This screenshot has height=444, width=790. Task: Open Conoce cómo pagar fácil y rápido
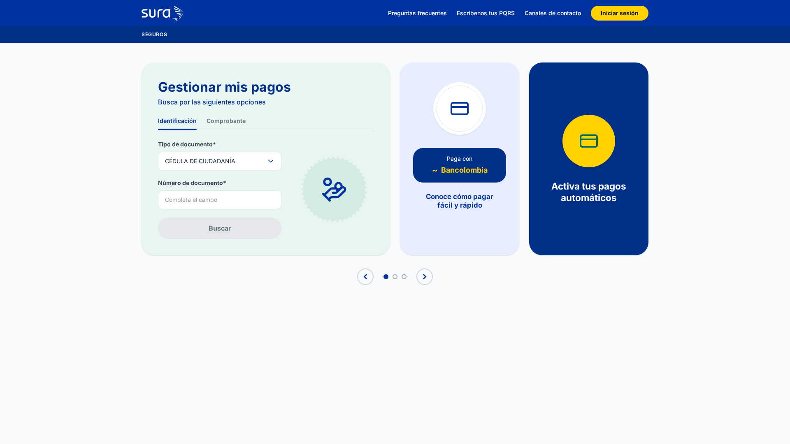pyautogui.click(x=460, y=201)
